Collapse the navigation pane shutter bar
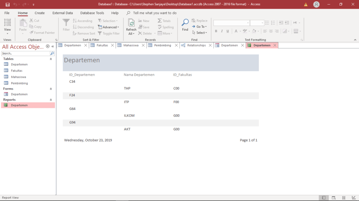 point(53,46)
